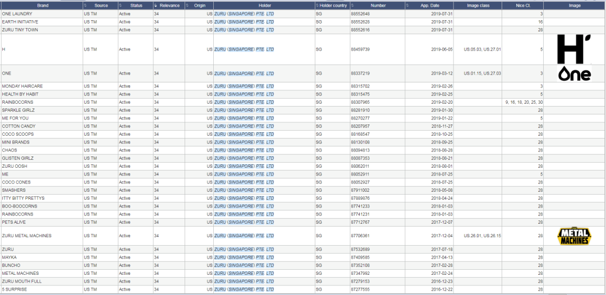Open the Metal Machines logo image
The image size is (606, 295).
click(575, 236)
